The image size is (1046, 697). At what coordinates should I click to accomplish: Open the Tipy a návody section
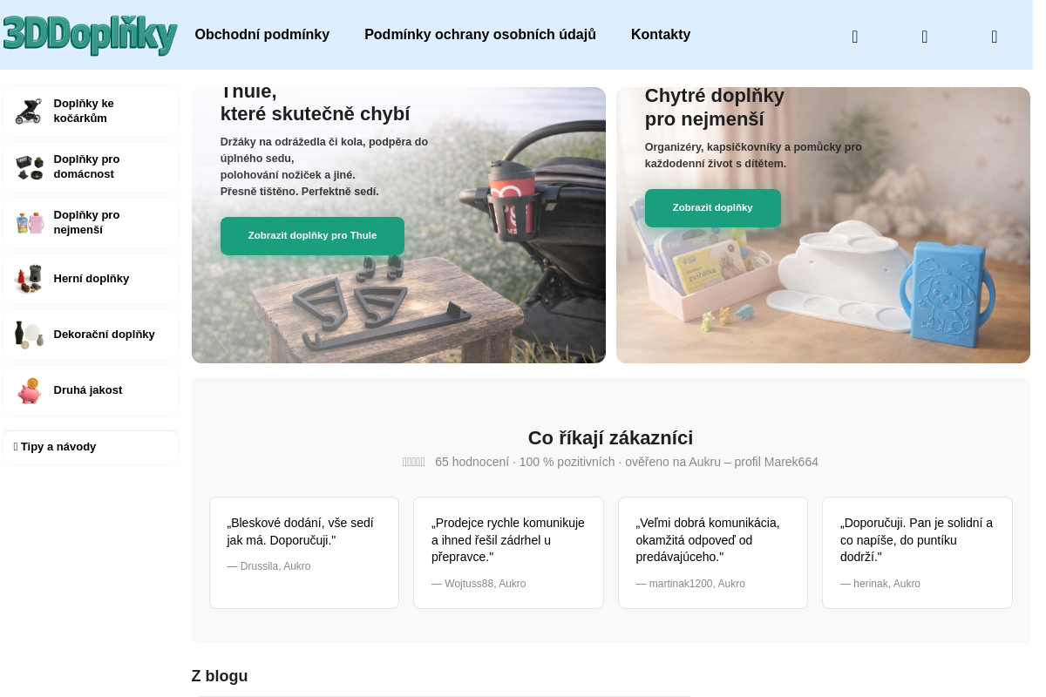pyautogui.click(x=91, y=447)
